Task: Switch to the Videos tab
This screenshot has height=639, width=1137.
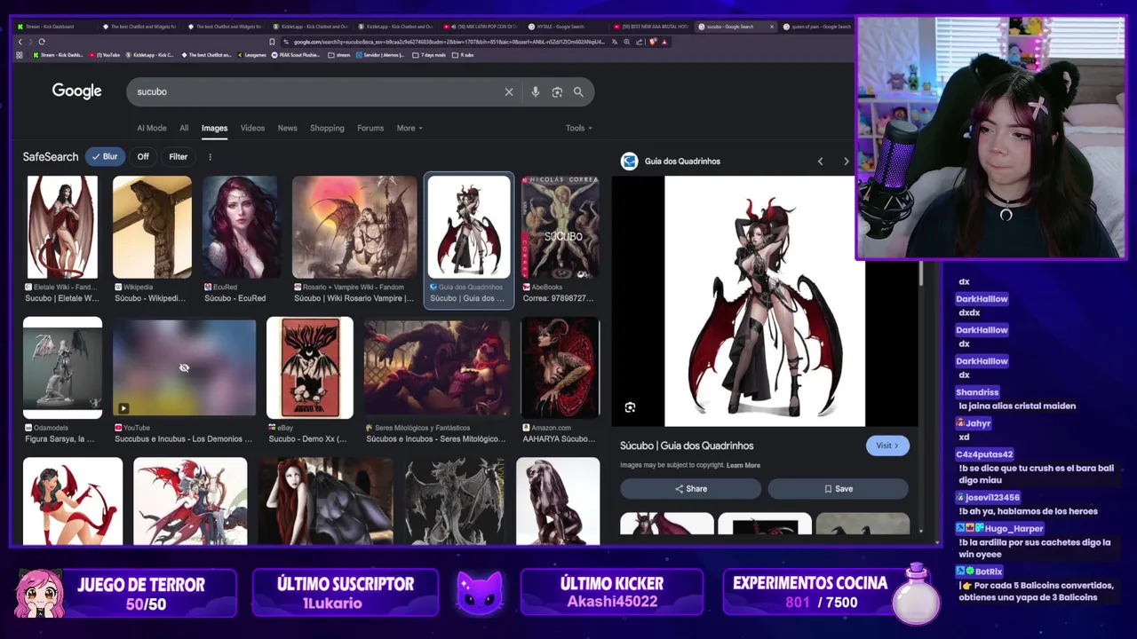Action: [252, 128]
